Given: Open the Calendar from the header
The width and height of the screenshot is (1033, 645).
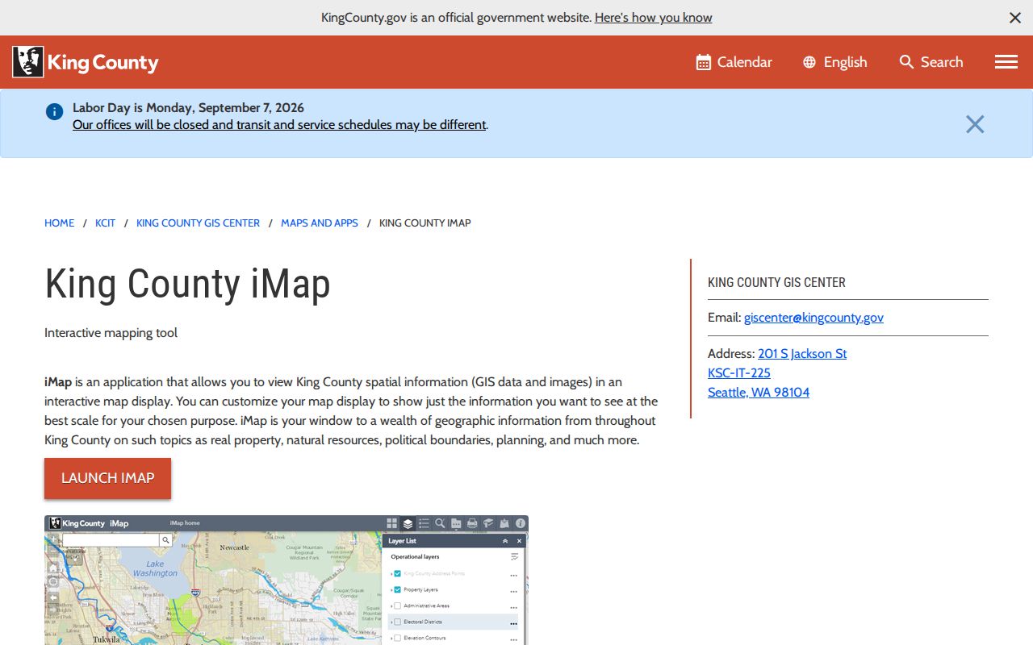Looking at the screenshot, I should click(734, 62).
